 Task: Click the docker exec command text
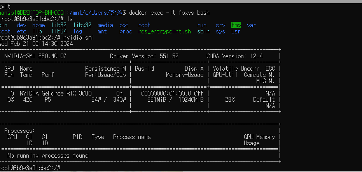pos(169,13)
